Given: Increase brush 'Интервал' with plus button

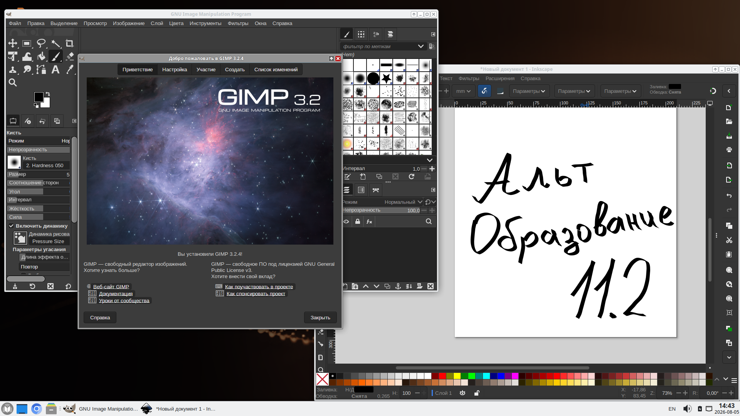Looking at the screenshot, I should click(x=432, y=169).
